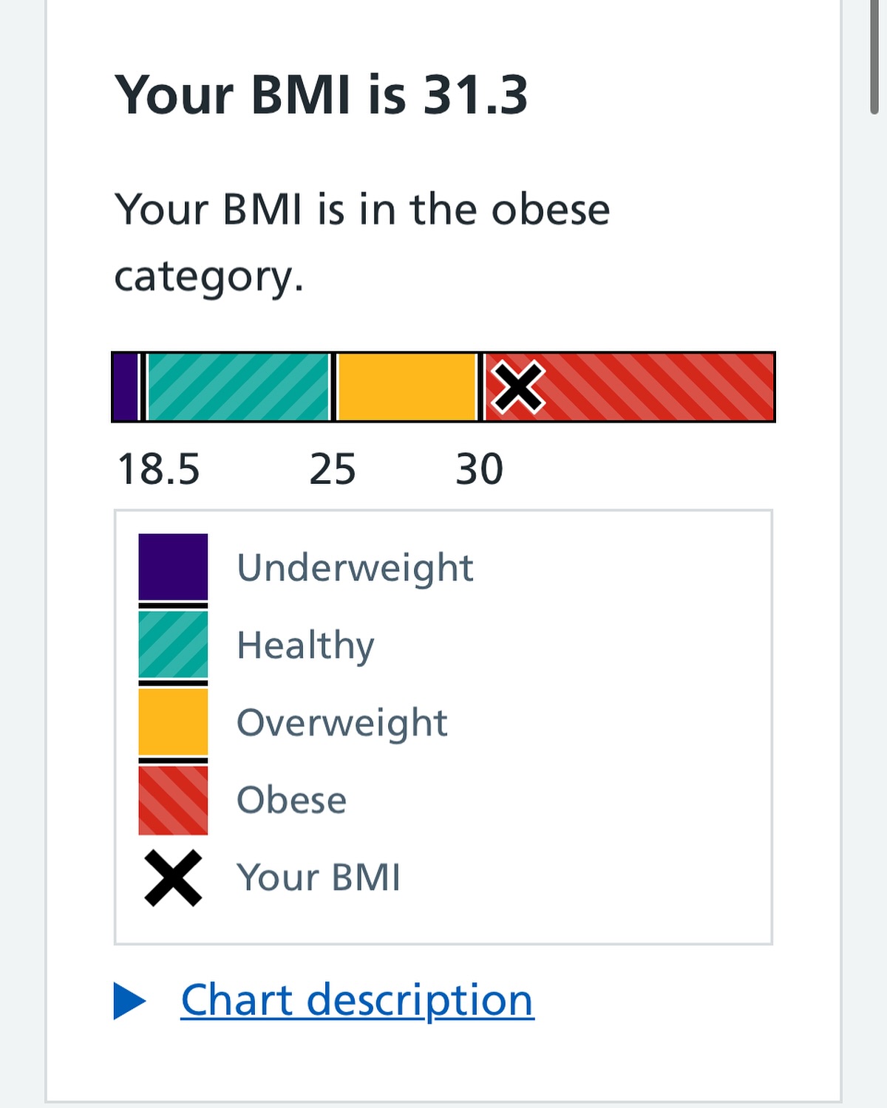Click the purple underweight segment of bar
Screen dimensions: 887x1108
pos(125,387)
